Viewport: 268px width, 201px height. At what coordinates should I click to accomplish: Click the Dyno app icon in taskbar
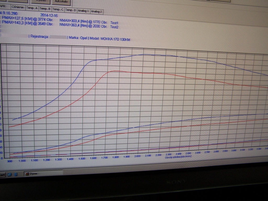pos(27,173)
